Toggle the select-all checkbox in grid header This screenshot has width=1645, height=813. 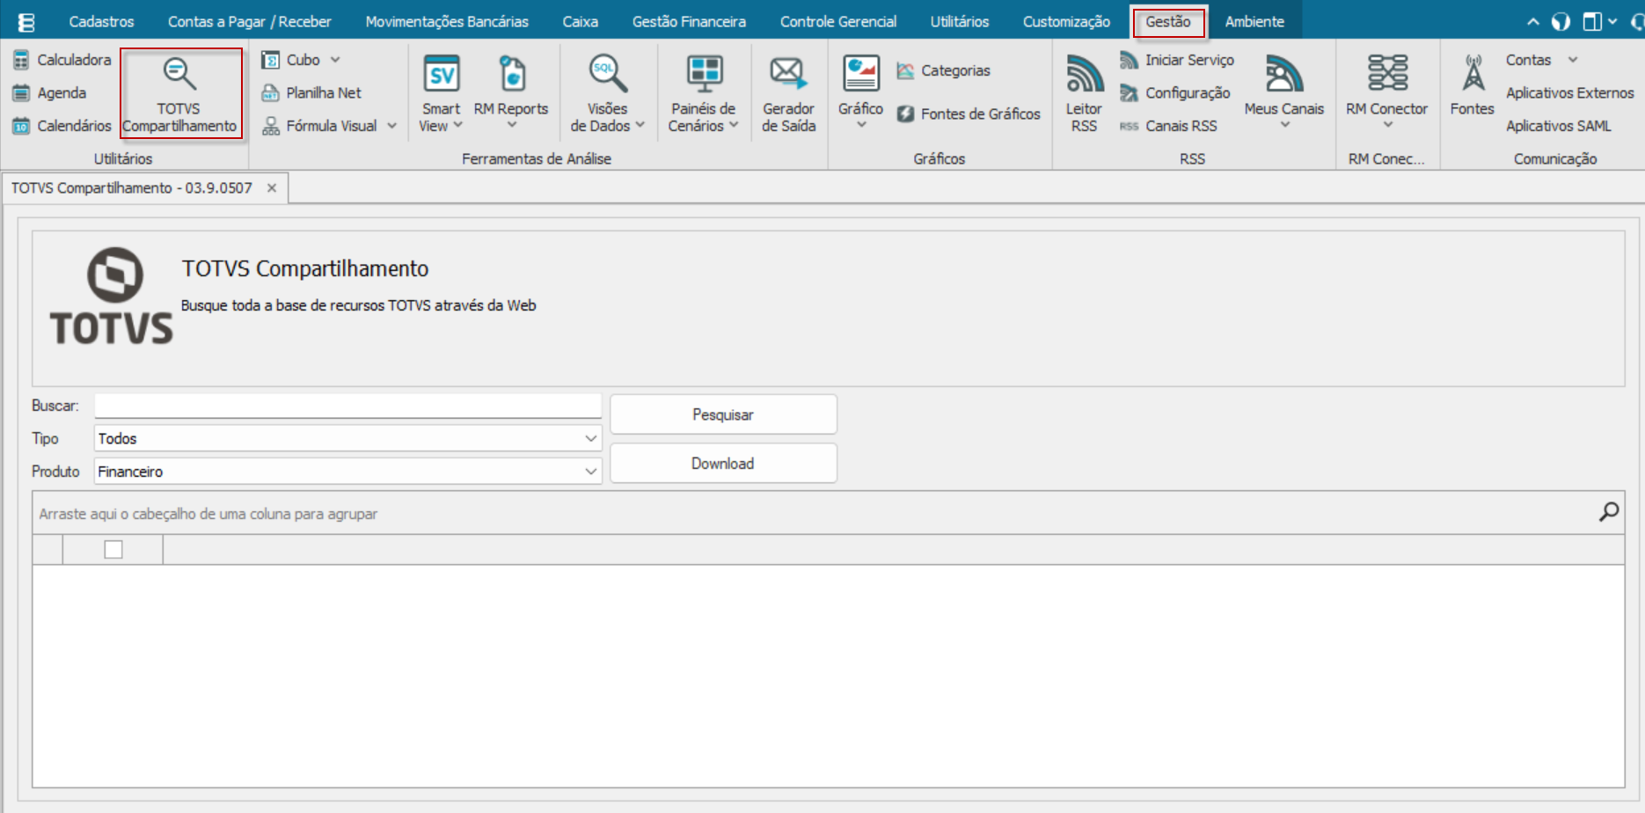pyautogui.click(x=113, y=549)
